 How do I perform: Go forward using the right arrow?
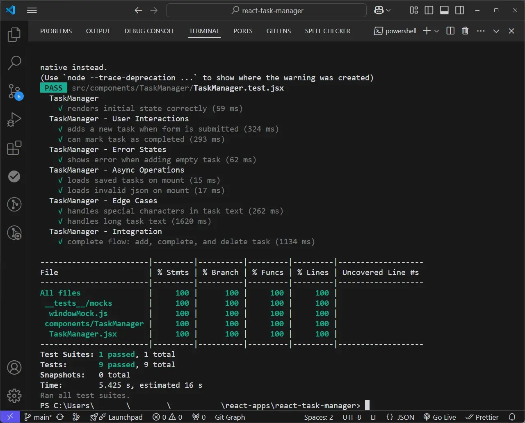[154, 11]
